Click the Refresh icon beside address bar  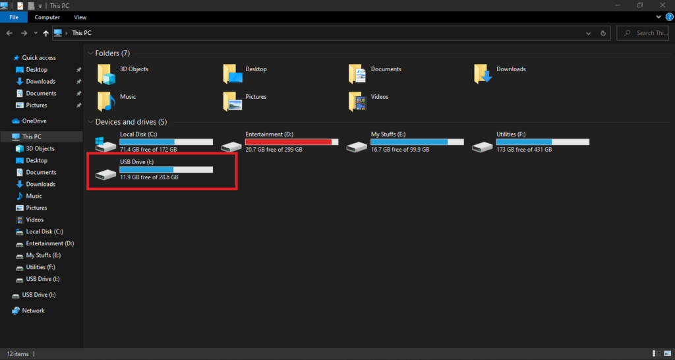(603, 33)
